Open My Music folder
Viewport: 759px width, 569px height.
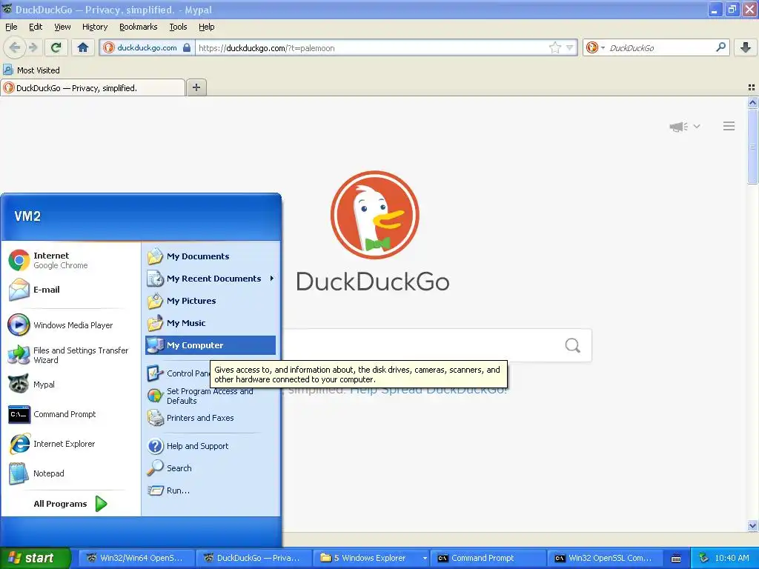coord(211,323)
